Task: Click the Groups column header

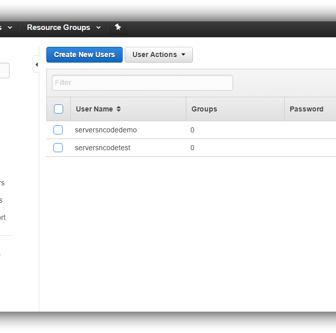Action: [x=235, y=109]
